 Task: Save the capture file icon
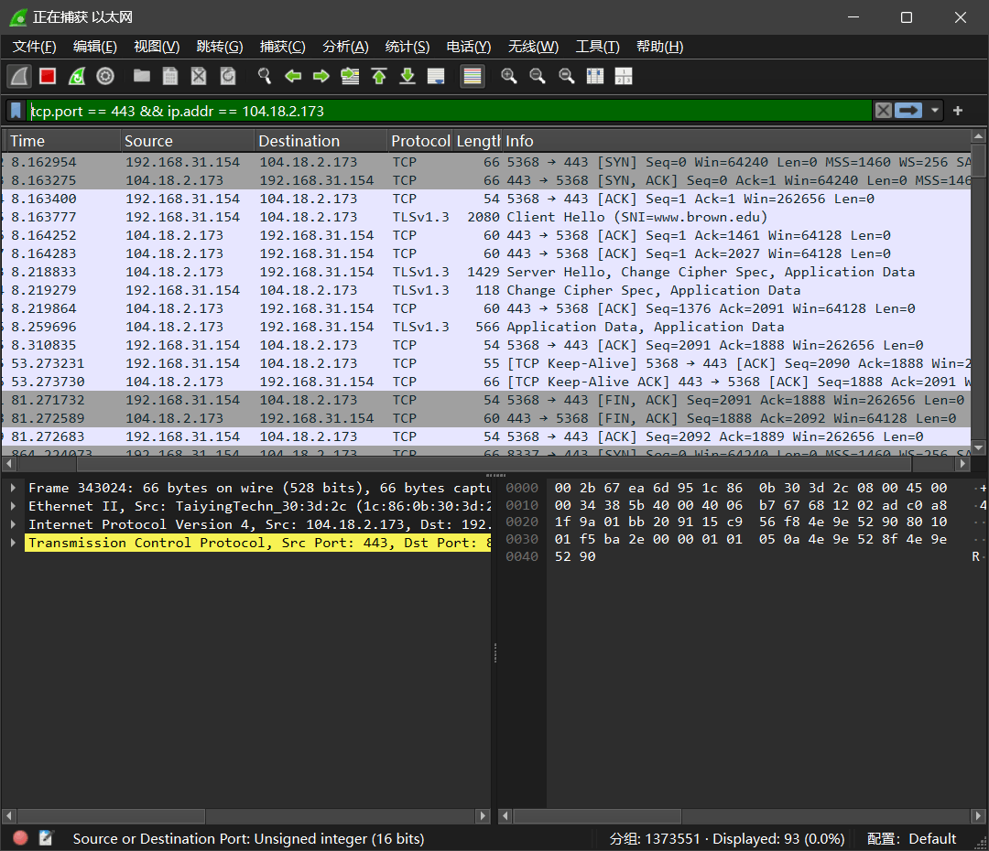[170, 76]
